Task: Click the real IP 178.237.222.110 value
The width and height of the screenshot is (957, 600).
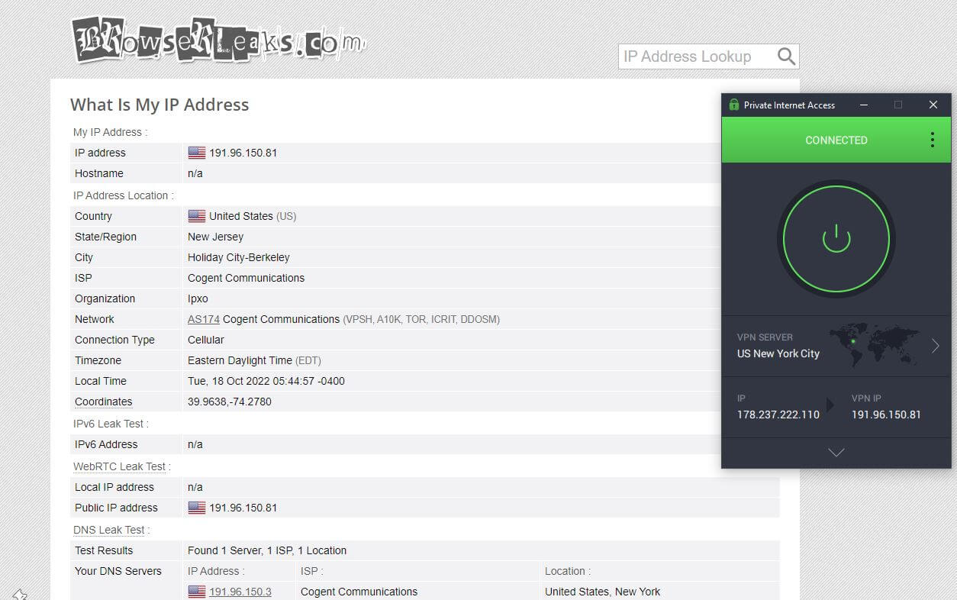Action: [x=778, y=415]
